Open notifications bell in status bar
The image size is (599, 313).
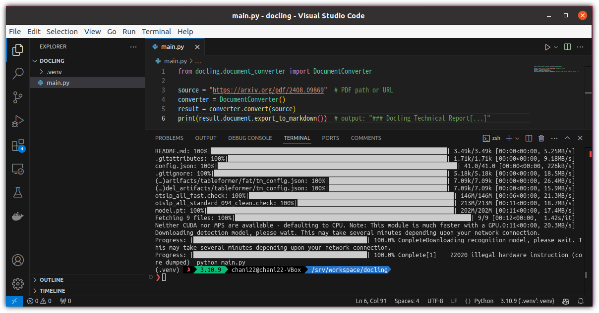(x=582, y=301)
